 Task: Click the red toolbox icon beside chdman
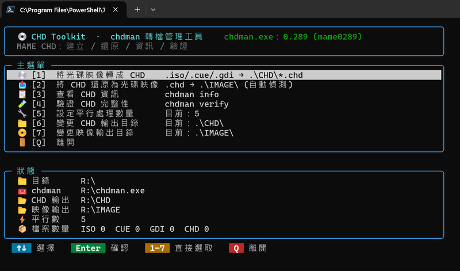22,191
